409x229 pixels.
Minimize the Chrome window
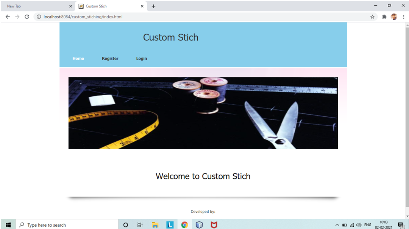[x=376, y=5]
